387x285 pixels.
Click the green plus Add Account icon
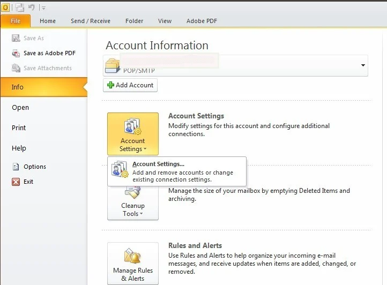point(110,85)
